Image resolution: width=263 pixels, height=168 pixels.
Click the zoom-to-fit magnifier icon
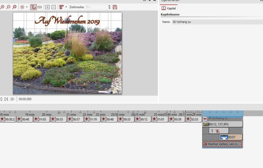click(14, 7)
